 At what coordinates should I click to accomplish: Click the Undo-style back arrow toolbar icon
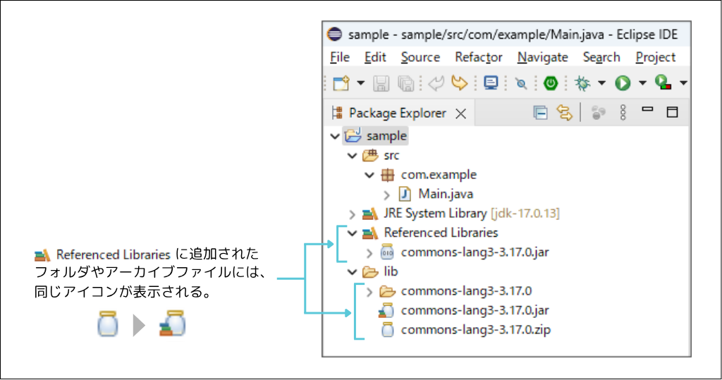pyautogui.click(x=436, y=83)
